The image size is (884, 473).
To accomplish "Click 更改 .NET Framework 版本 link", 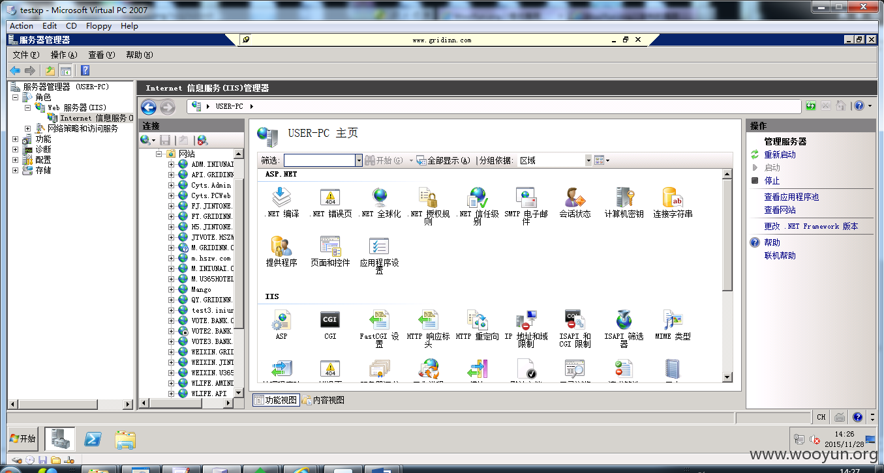I will 811,226.
